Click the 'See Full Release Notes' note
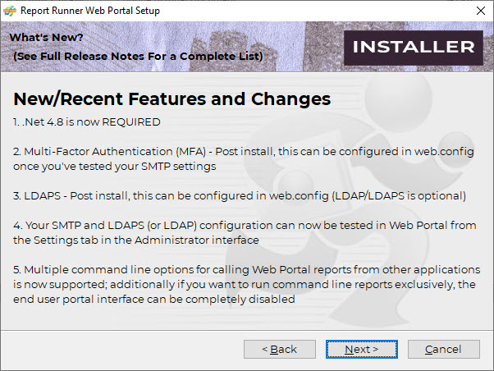This screenshot has height=371, width=494. [138, 56]
